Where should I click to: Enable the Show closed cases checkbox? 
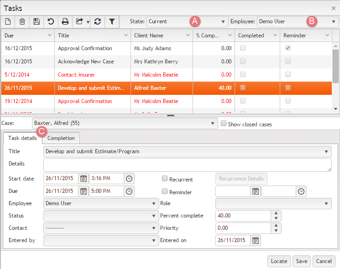tap(224, 124)
